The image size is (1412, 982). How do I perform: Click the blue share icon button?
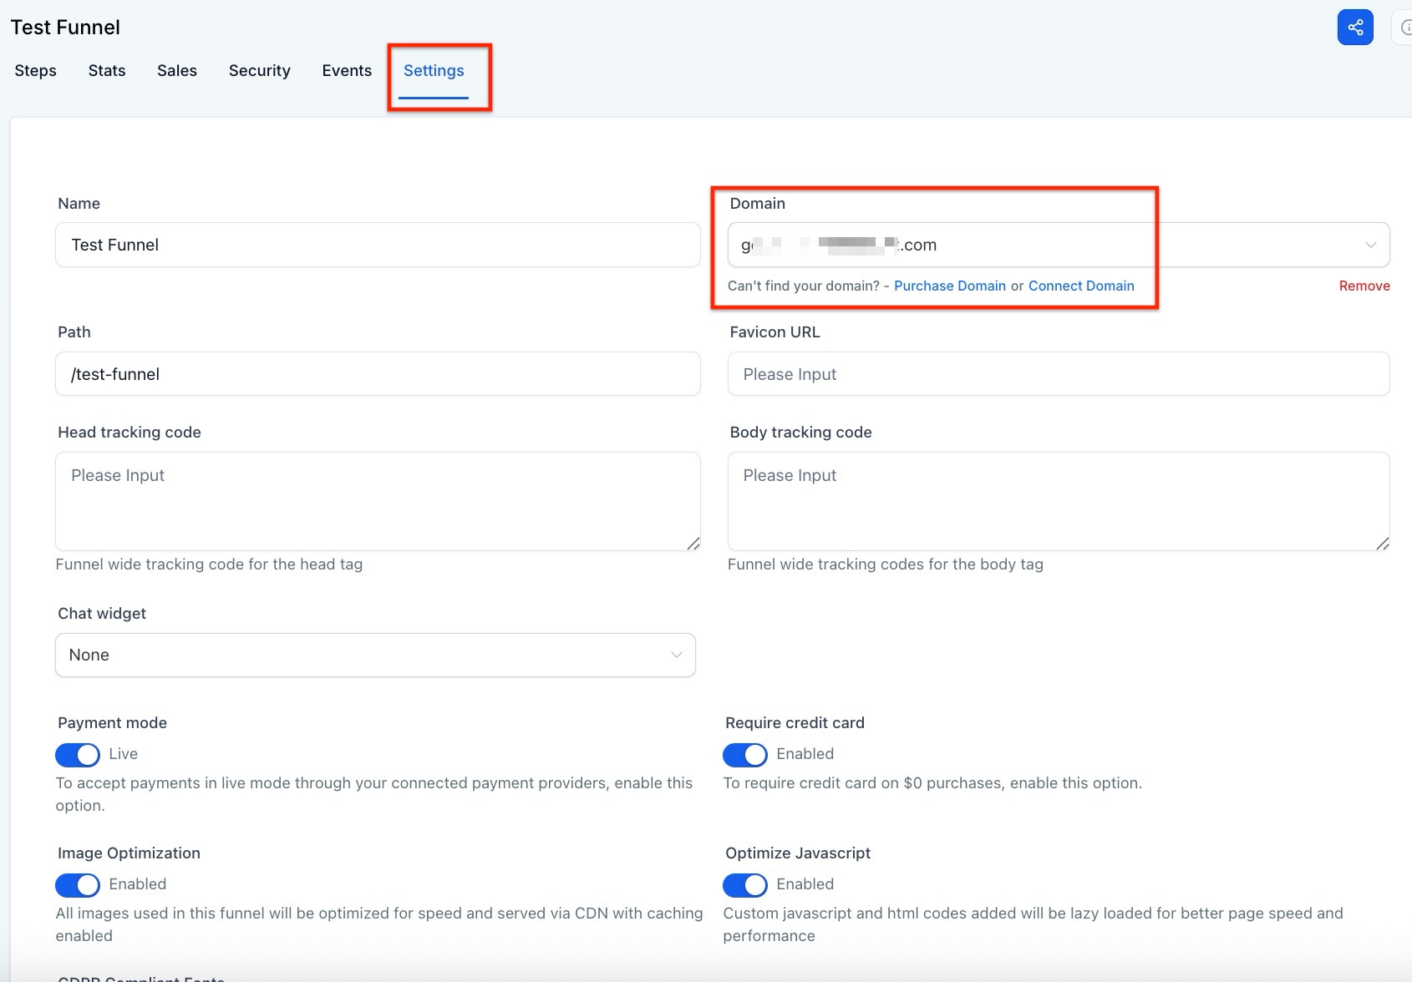pyautogui.click(x=1354, y=28)
